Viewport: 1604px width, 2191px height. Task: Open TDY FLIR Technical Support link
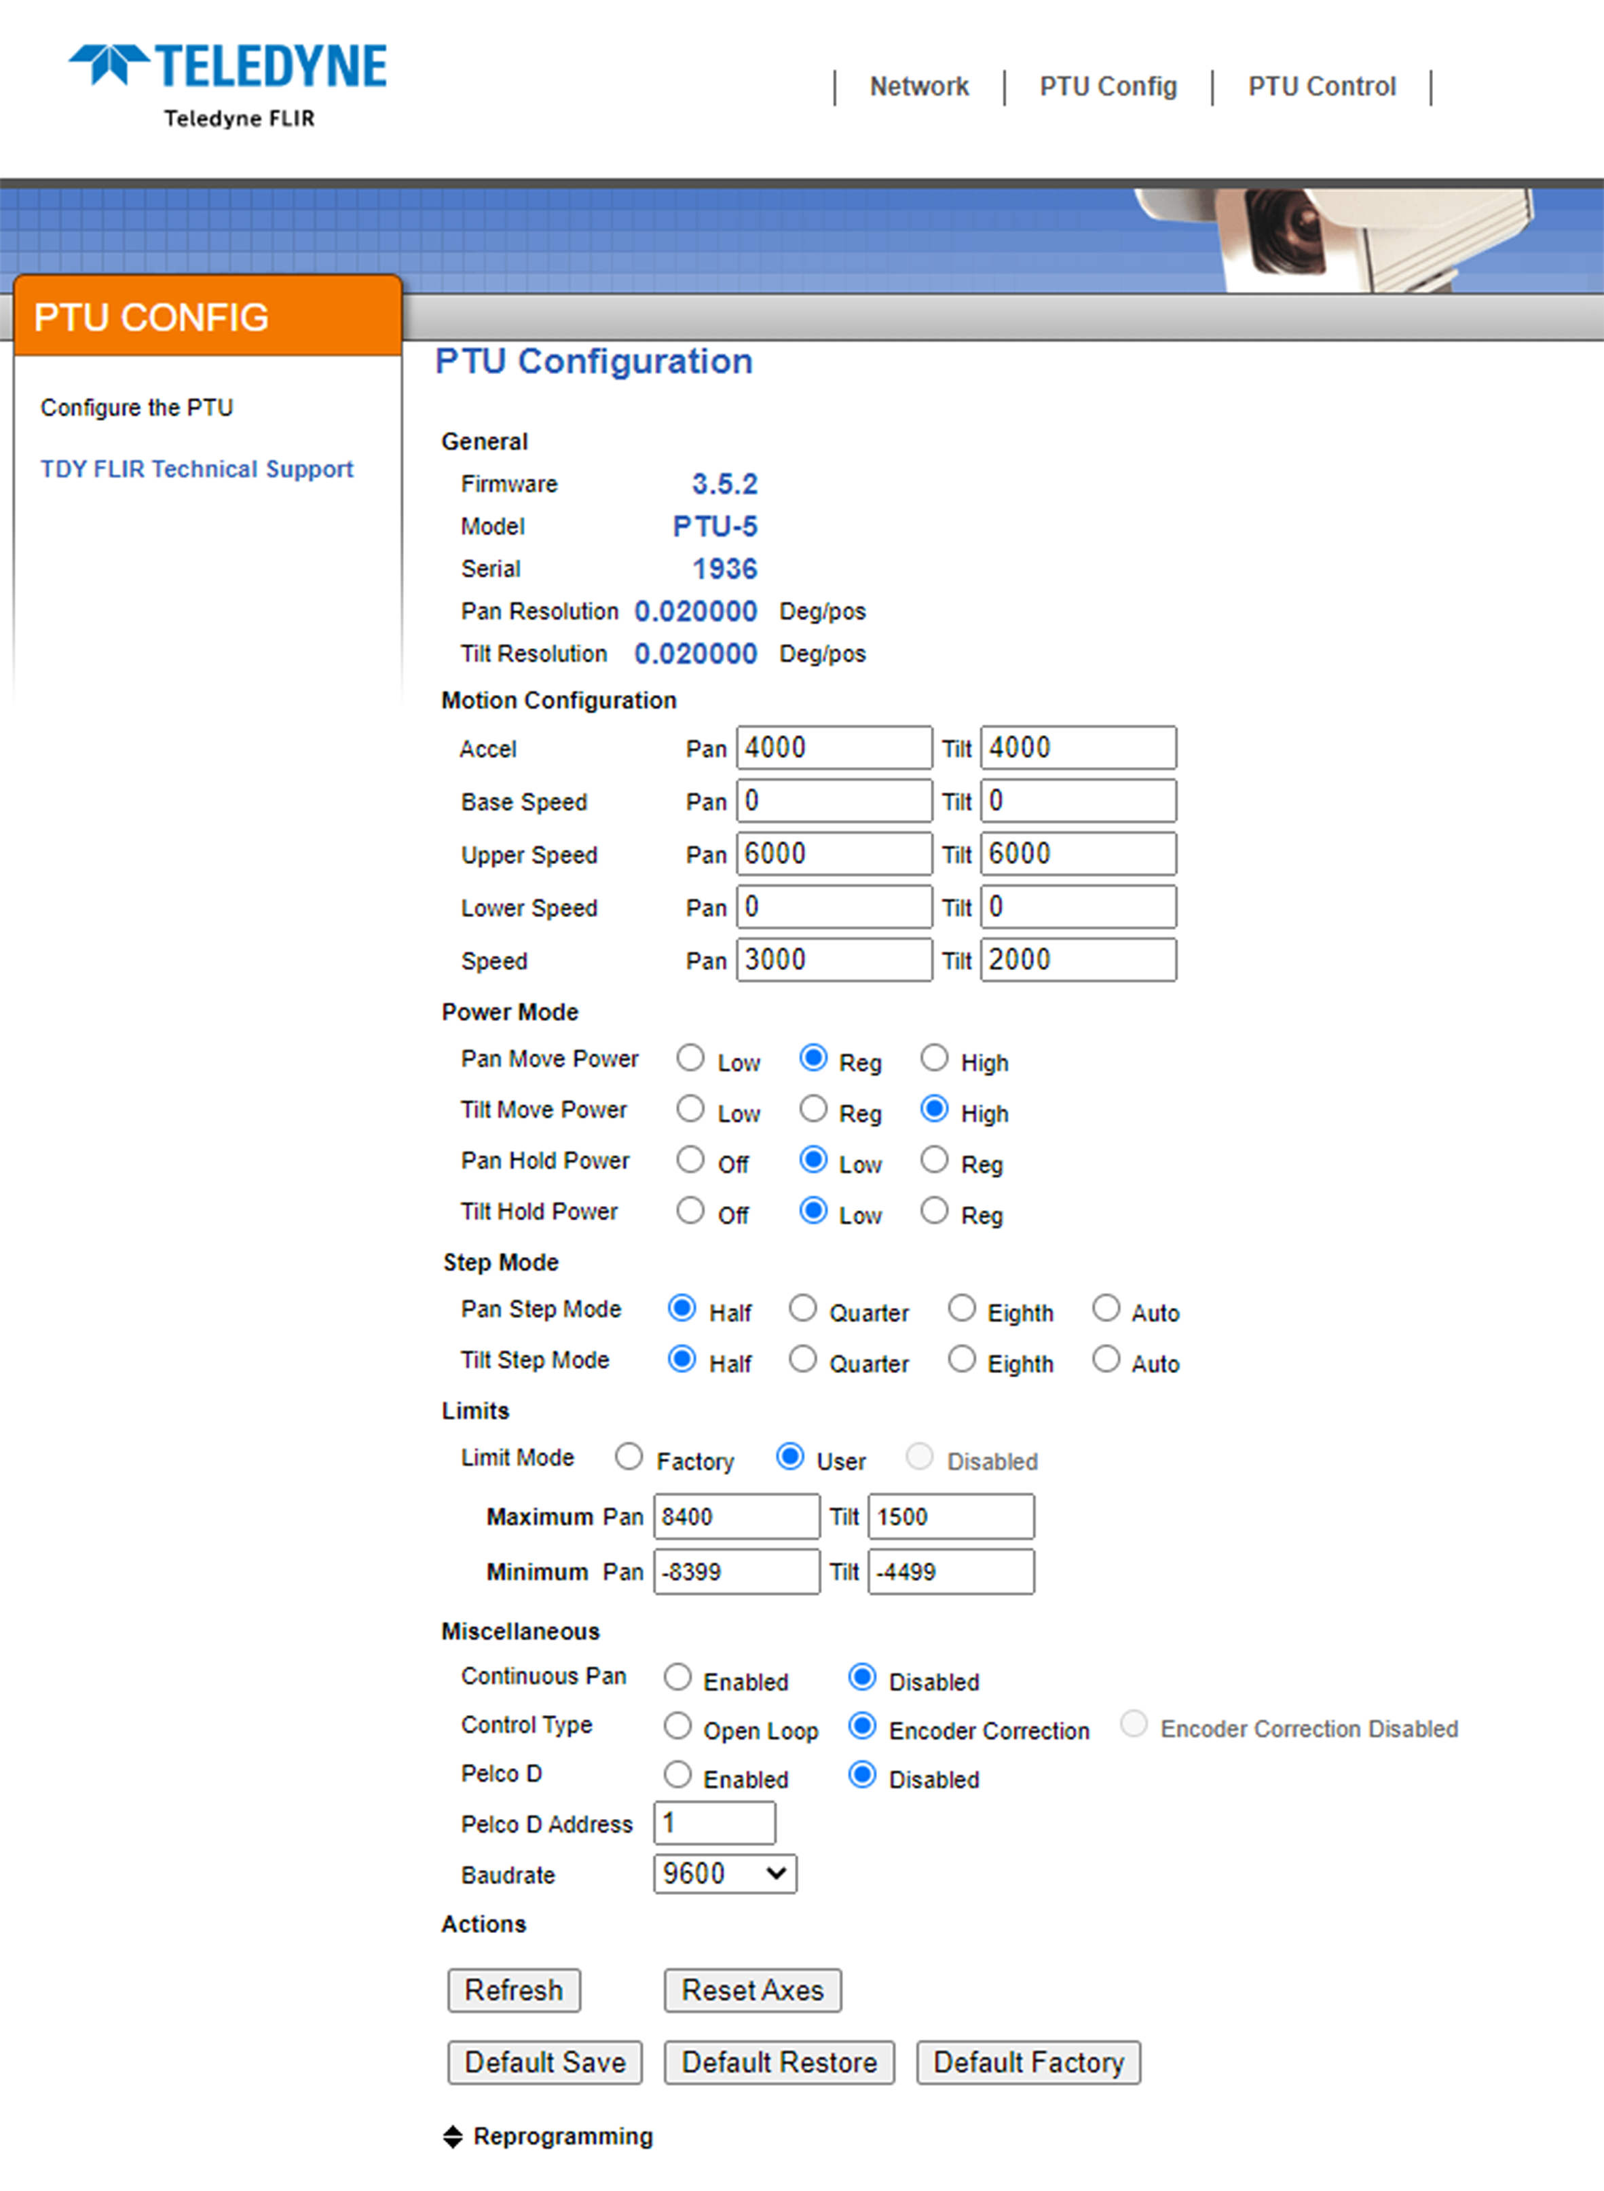pyautogui.click(x=197, y=469)
